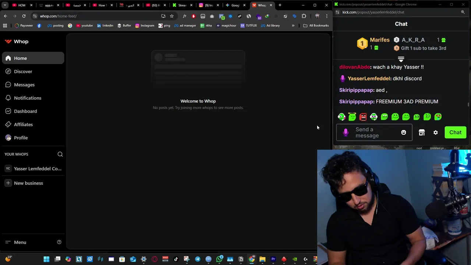Open the Windows Start menu
Image resolution: width=471 pixels, height=265 pixels.
pyautogui.click(x=46, y=259)
